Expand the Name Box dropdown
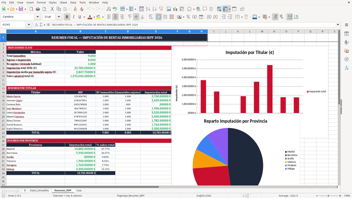The height and width of the screenshot is (198, 352). pyautogui.click(x=29, y=25)
